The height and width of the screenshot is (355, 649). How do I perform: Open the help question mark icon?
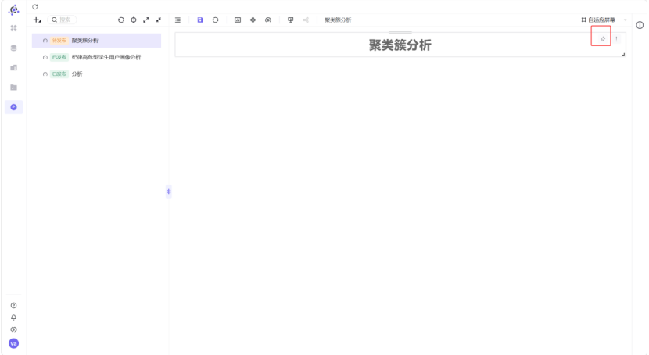pyautogui.click(x=13, y=306)
